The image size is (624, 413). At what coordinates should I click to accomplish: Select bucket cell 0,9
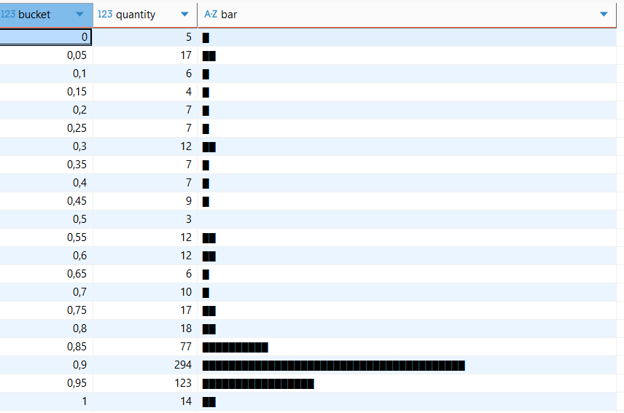tap(46, 365)
